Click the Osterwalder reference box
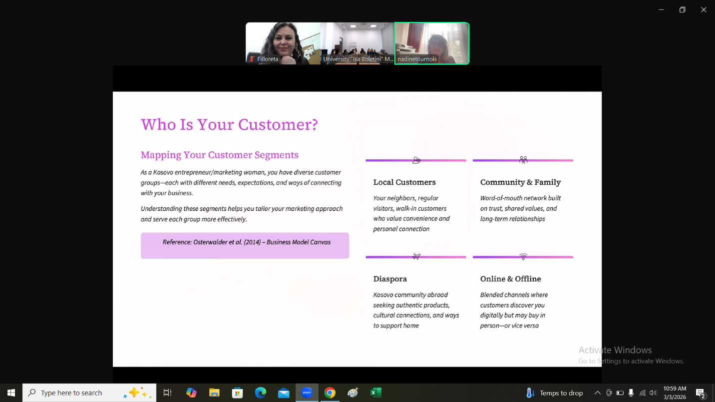Viewport: 715px width, 402px height. tap(245, 245)
